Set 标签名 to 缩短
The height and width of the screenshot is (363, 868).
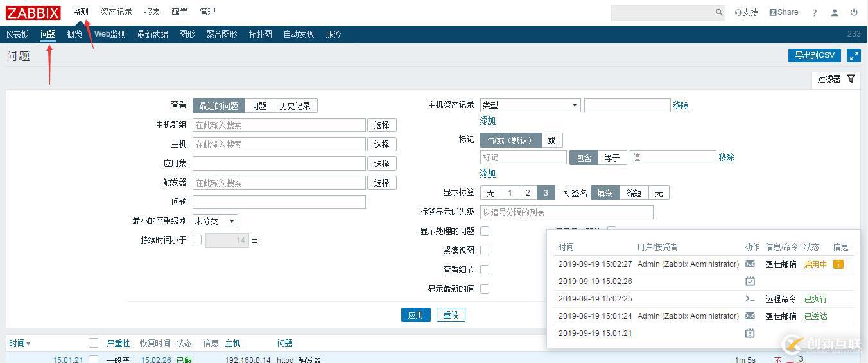click(634, 193)
